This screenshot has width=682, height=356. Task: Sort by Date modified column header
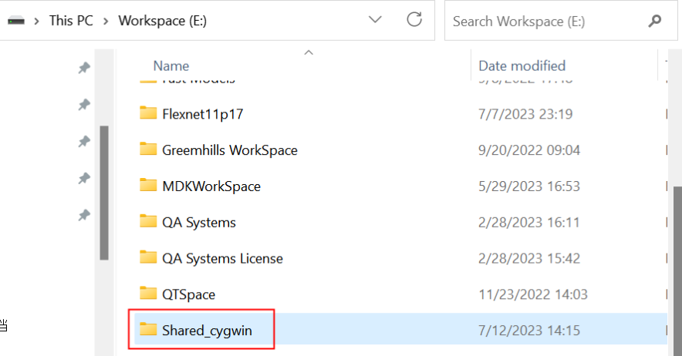click(x=522, y=65)
